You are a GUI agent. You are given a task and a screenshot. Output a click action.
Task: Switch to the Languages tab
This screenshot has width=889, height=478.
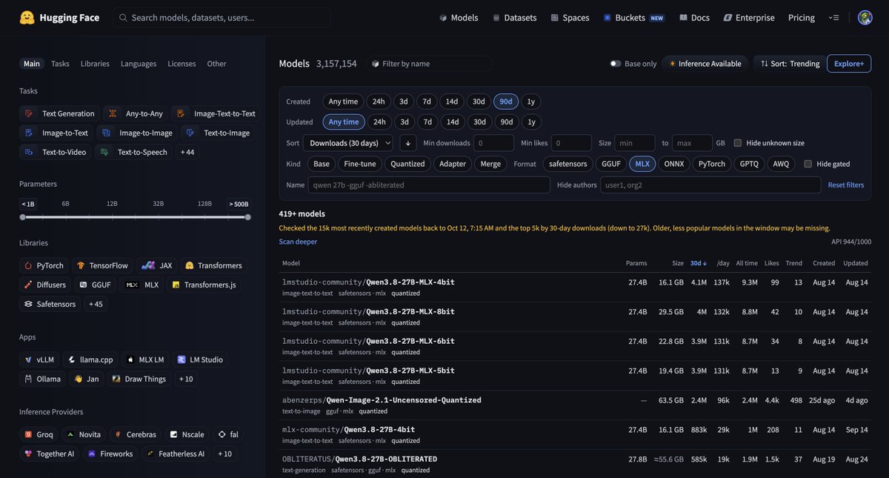click(x=139, y=64)
